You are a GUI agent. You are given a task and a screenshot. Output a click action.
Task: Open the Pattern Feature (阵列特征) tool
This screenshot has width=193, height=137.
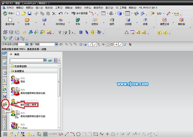[60, 20]
